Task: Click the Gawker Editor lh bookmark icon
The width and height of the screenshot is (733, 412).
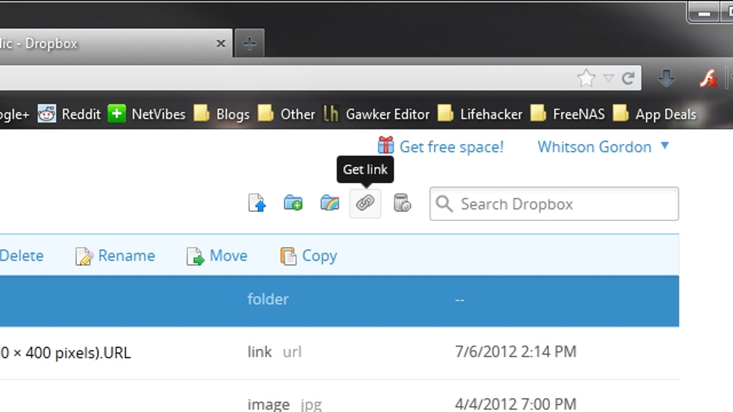Action: click(x=330, y=114)
